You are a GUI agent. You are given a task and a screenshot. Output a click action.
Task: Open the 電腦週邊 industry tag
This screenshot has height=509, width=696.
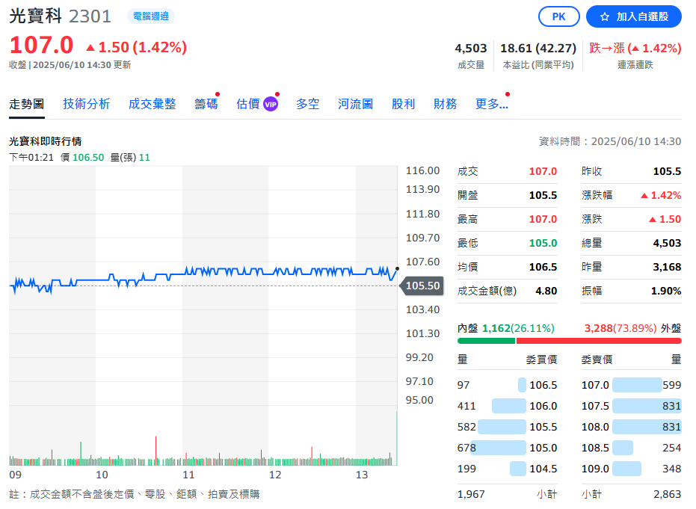tap(151, 16)
